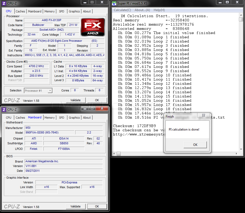This screenshot has width=245, height=213.
Task: Click the Super PI horizontal scrollbar thumb
Action: tap(119, 154)
